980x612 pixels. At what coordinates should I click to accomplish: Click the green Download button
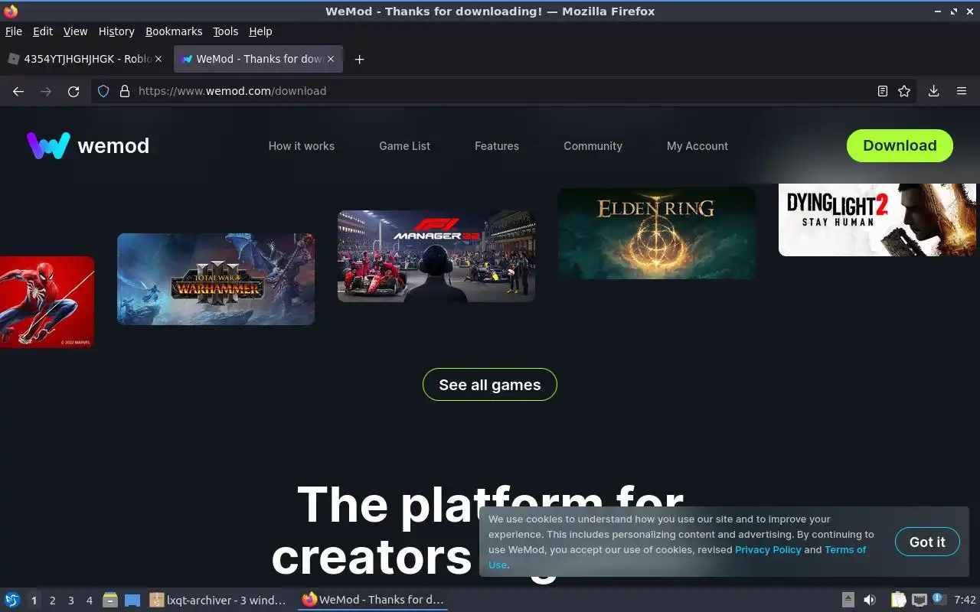[900, 145]
